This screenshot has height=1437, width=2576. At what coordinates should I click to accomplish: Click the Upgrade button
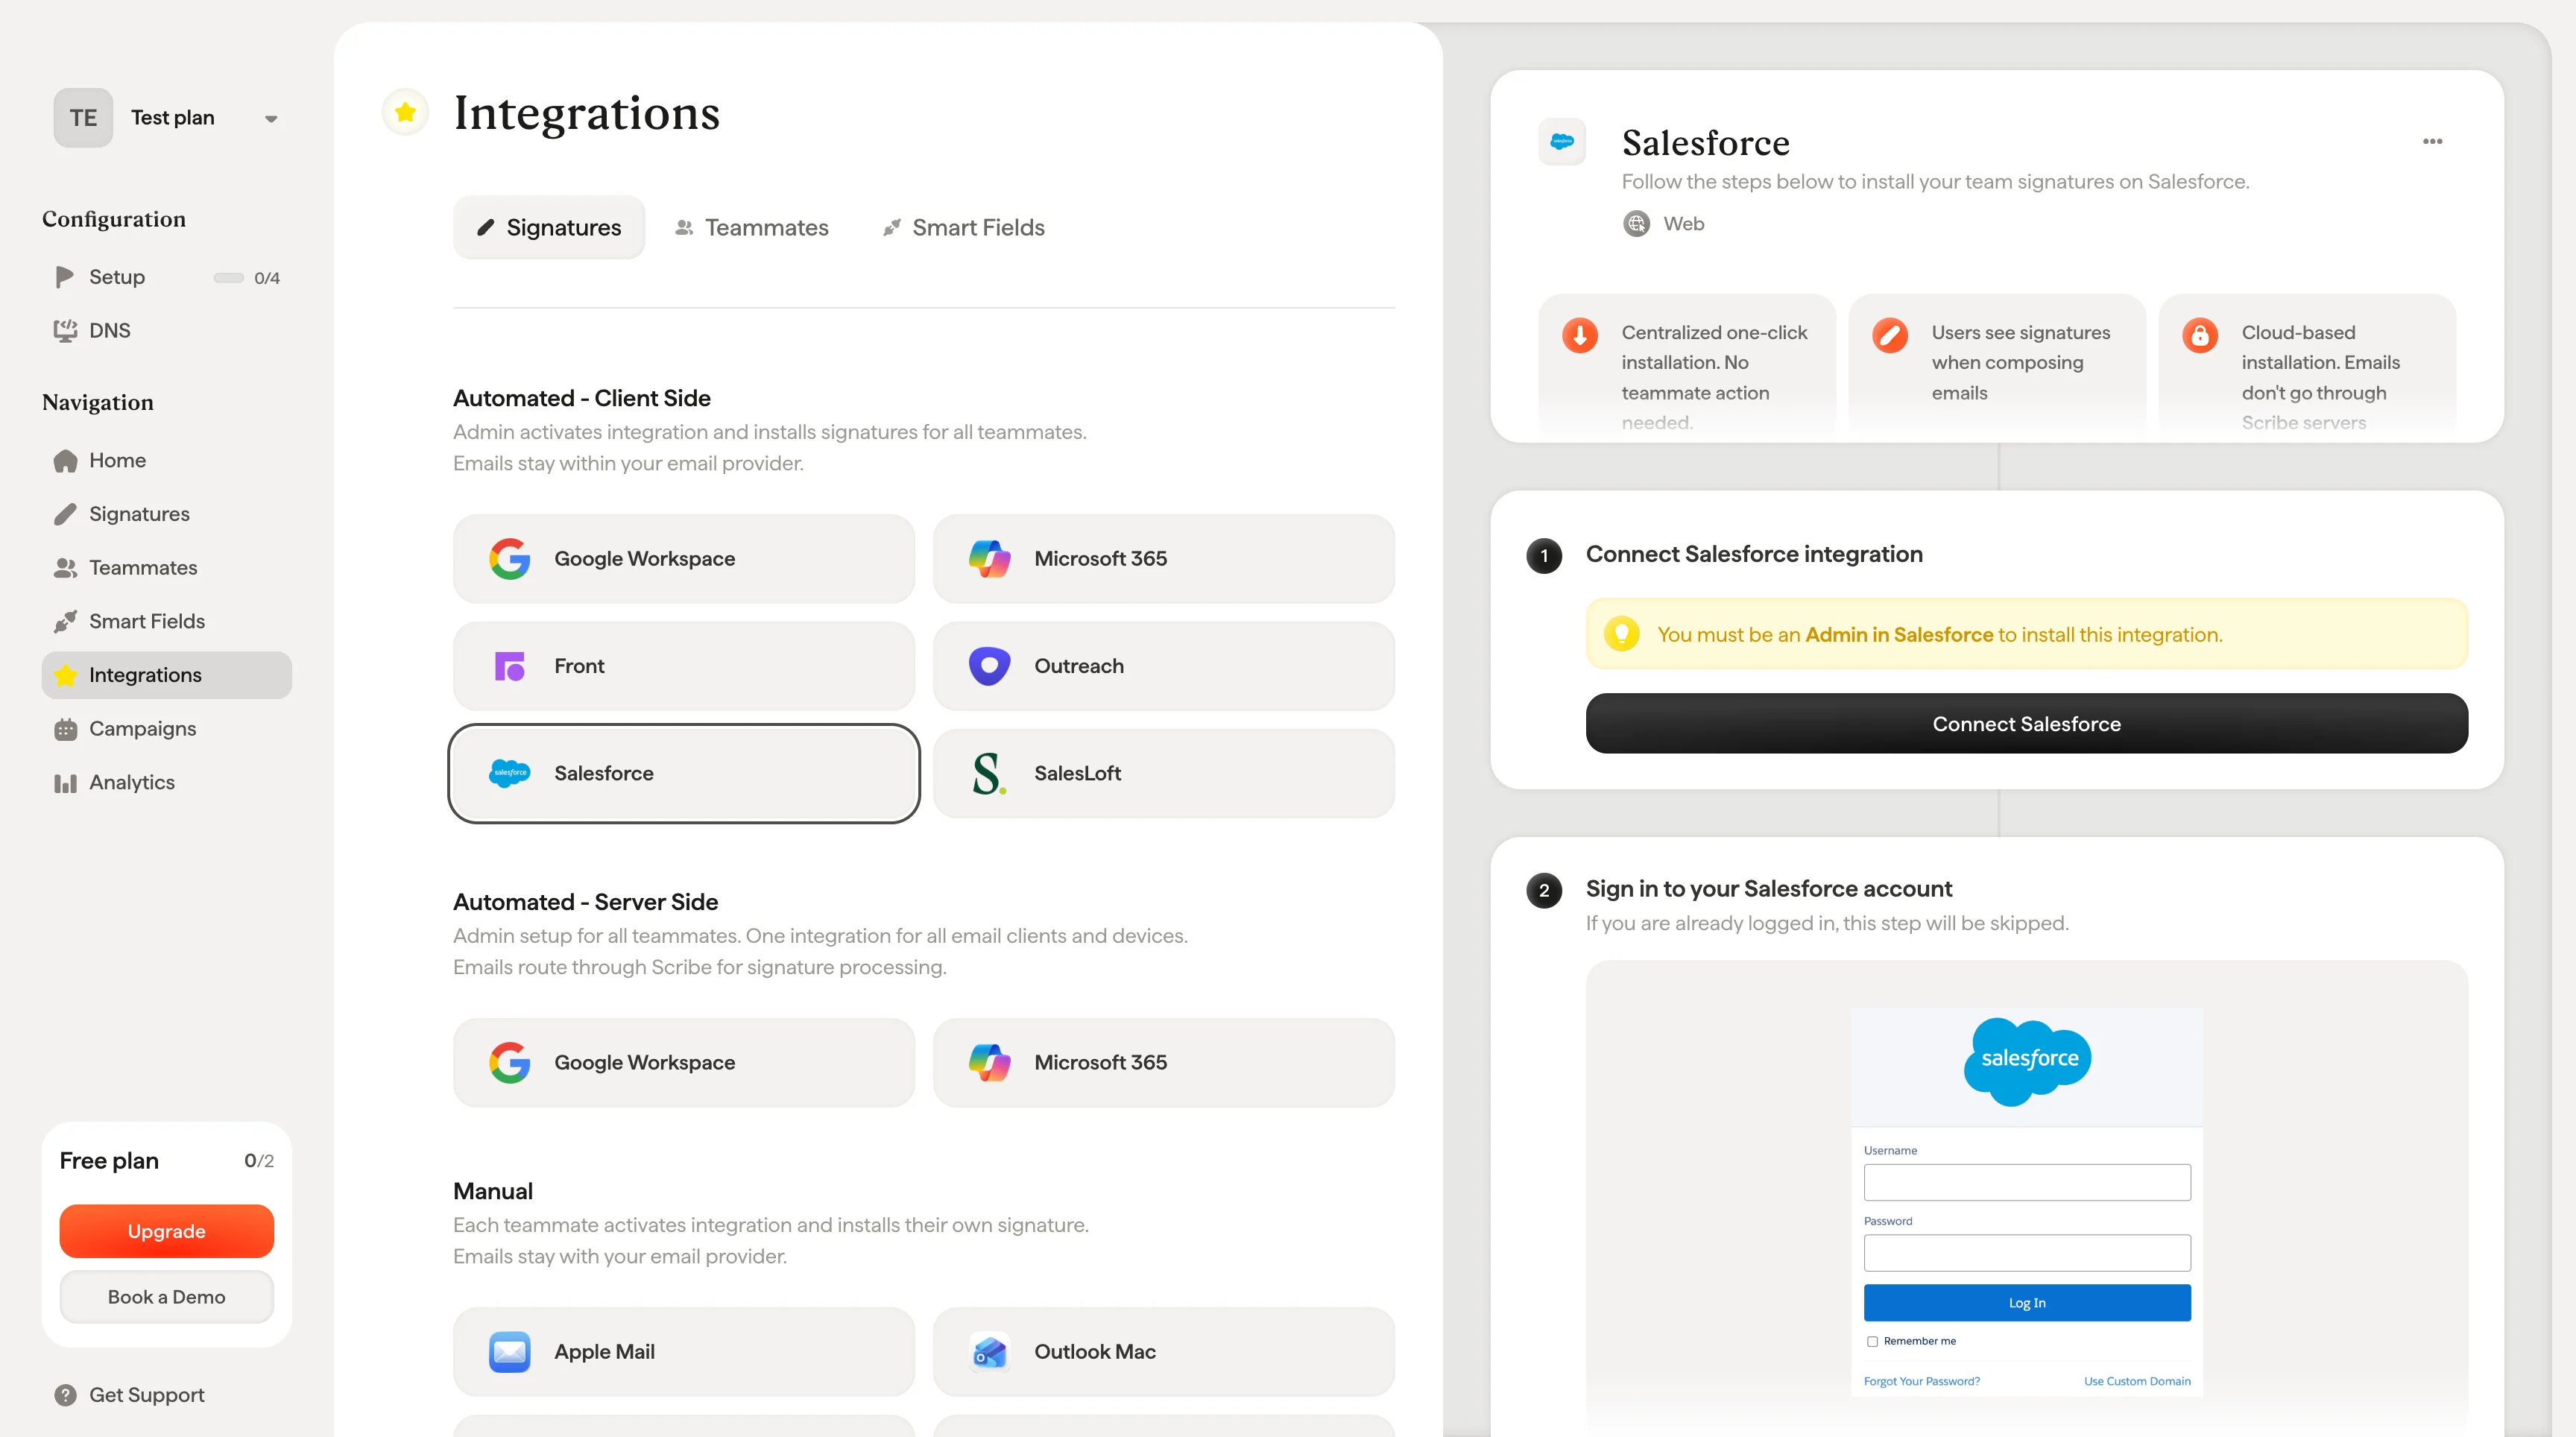pos(166,1231)
